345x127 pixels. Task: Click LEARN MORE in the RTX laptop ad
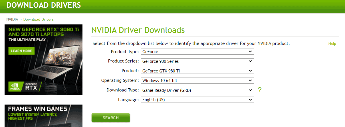point(21,51)
